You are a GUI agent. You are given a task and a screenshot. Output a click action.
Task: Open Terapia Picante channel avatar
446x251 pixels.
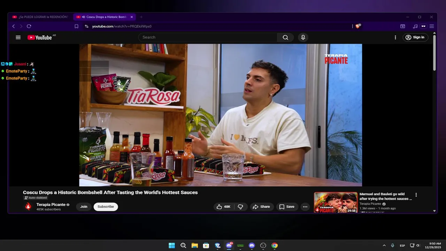point(28,207)
